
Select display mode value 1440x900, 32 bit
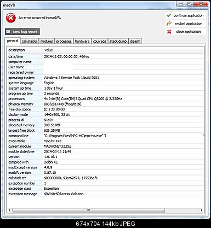[x=57, y=115]
